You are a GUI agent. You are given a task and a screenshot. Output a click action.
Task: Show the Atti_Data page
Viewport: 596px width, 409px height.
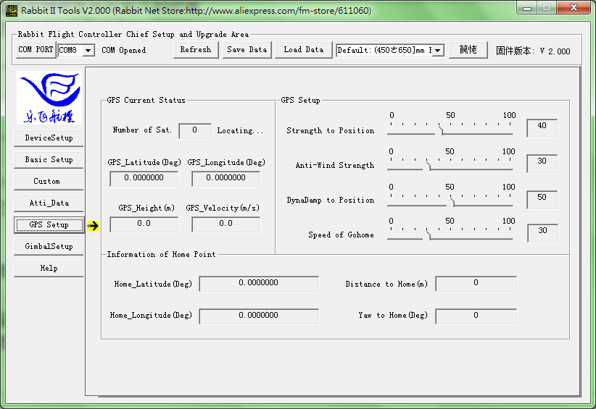[x=49, y=203]
